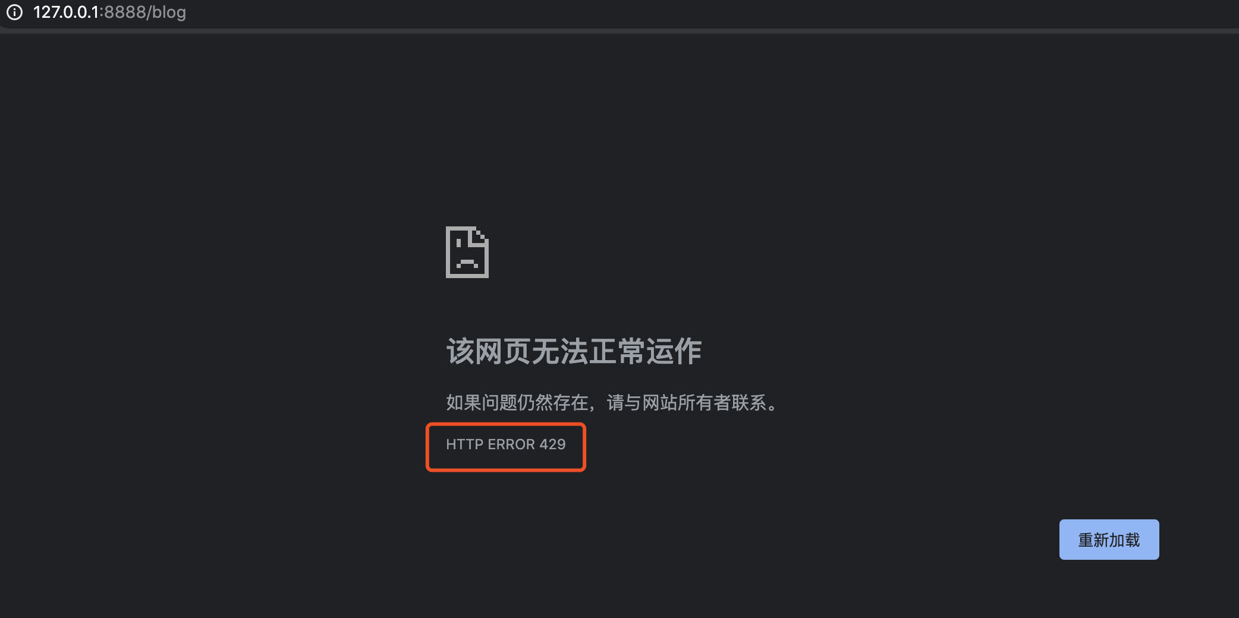Click the 如果问题仍然存在 description text
The width and height of the screenshot is (1239, 618).
click(517, 403)
